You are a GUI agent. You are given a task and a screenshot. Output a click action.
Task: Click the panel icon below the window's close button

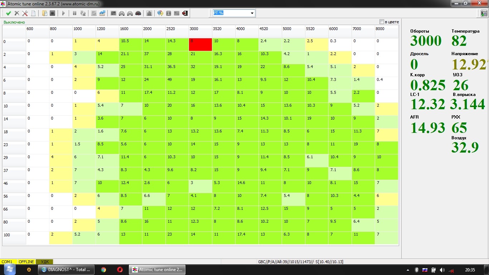click(484, 13)
